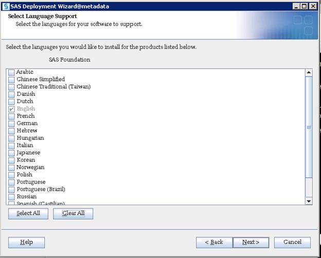The image size is (321, 258).
Task: Tick the Japanese language checkbox
Action: [11, 153]
